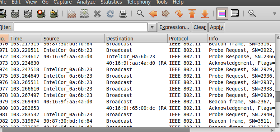Click the vertical scrollbar up arrow
Image resolution: width=280 pixels, height=132 pixels.
coord(278,37)
